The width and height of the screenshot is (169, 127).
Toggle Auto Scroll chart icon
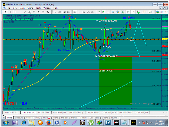[128, 12]
